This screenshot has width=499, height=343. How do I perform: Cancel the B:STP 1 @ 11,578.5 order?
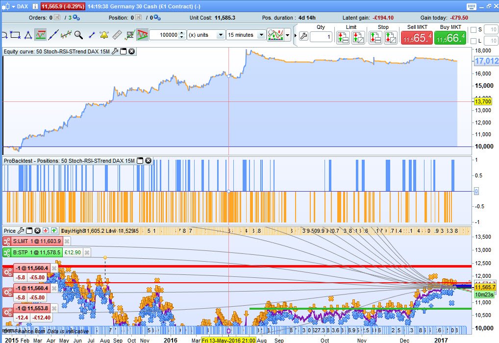87,252
